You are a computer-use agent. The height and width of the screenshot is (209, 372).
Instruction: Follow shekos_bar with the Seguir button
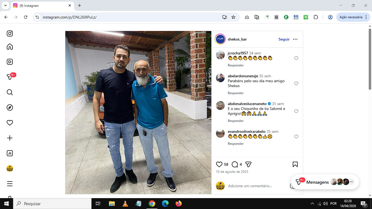(x=284, y=39)
